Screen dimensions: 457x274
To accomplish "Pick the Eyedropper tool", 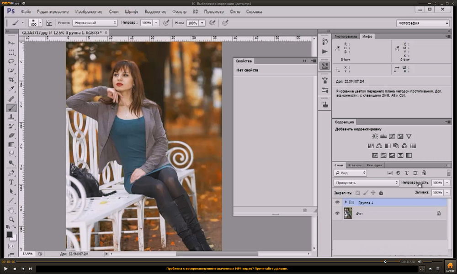I will coord(11,89).
